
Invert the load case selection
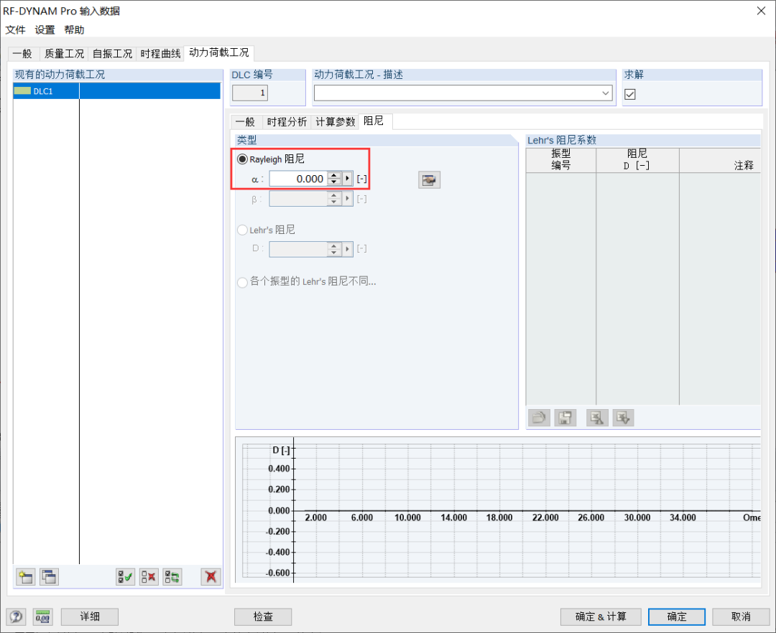[172, 577]
